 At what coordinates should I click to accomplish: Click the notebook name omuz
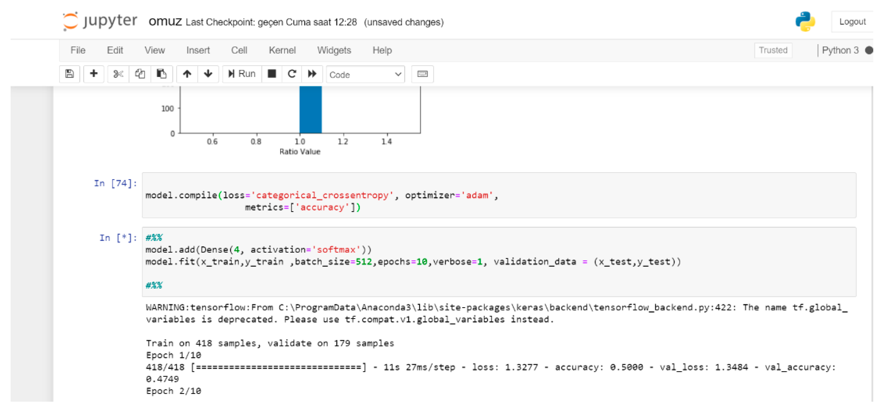click(165, 21)
